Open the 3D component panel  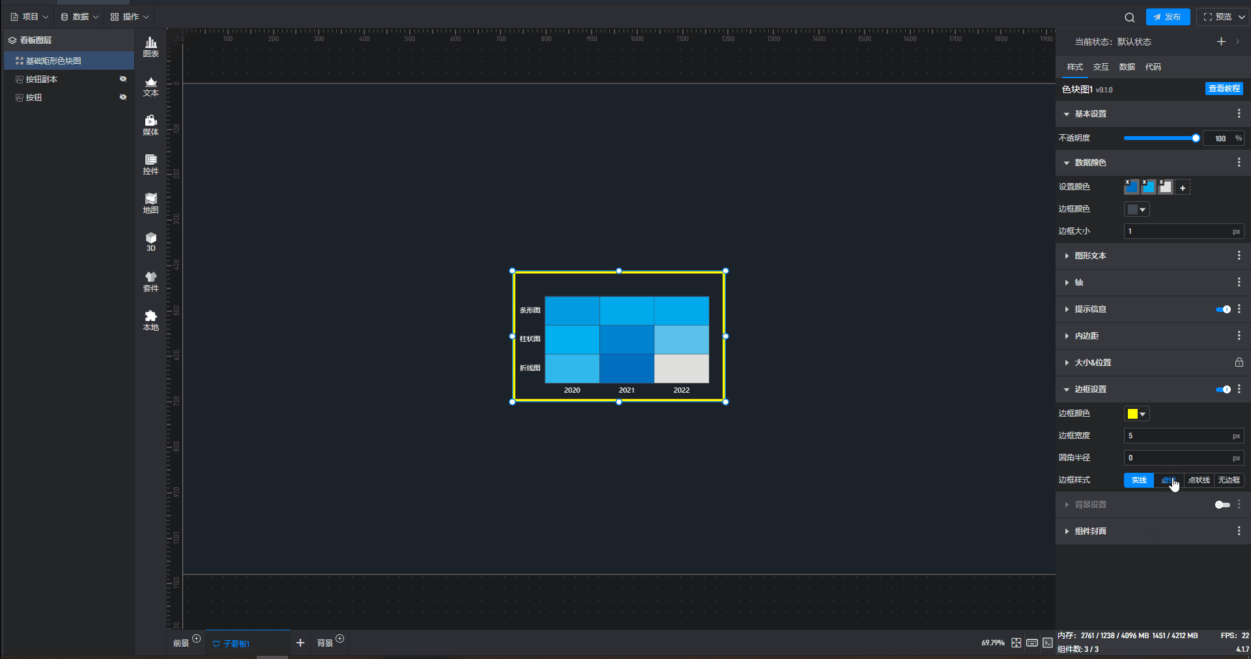point(151,242)
